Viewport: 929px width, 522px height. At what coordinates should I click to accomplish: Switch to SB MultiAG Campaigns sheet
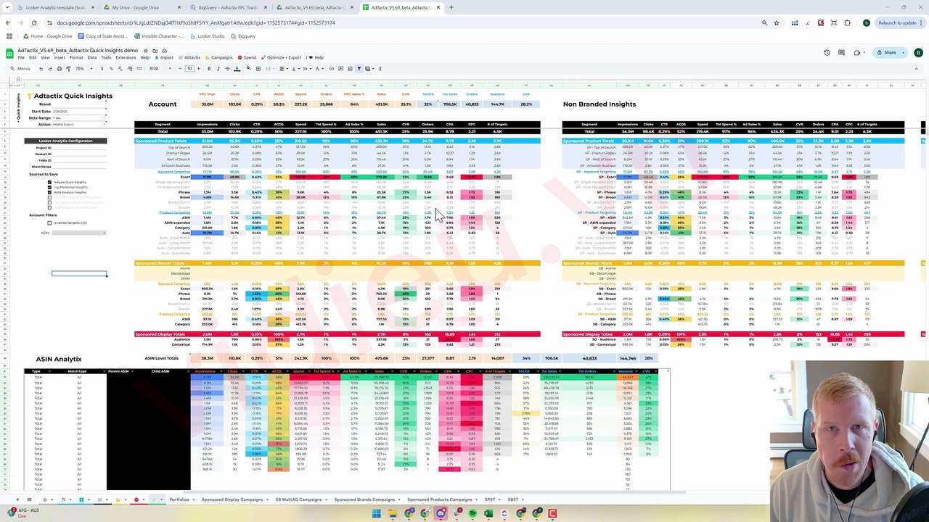point(298,500)
